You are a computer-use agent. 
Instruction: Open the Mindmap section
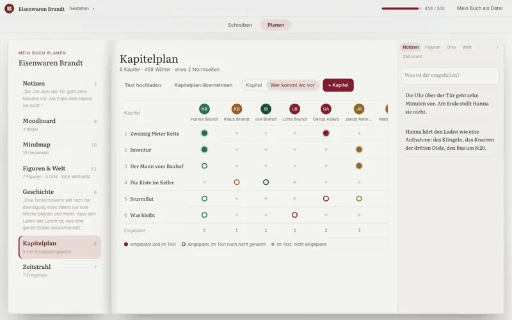tap(60, 148)
